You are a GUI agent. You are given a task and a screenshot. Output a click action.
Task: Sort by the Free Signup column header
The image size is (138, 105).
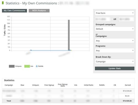pos(49,85)
